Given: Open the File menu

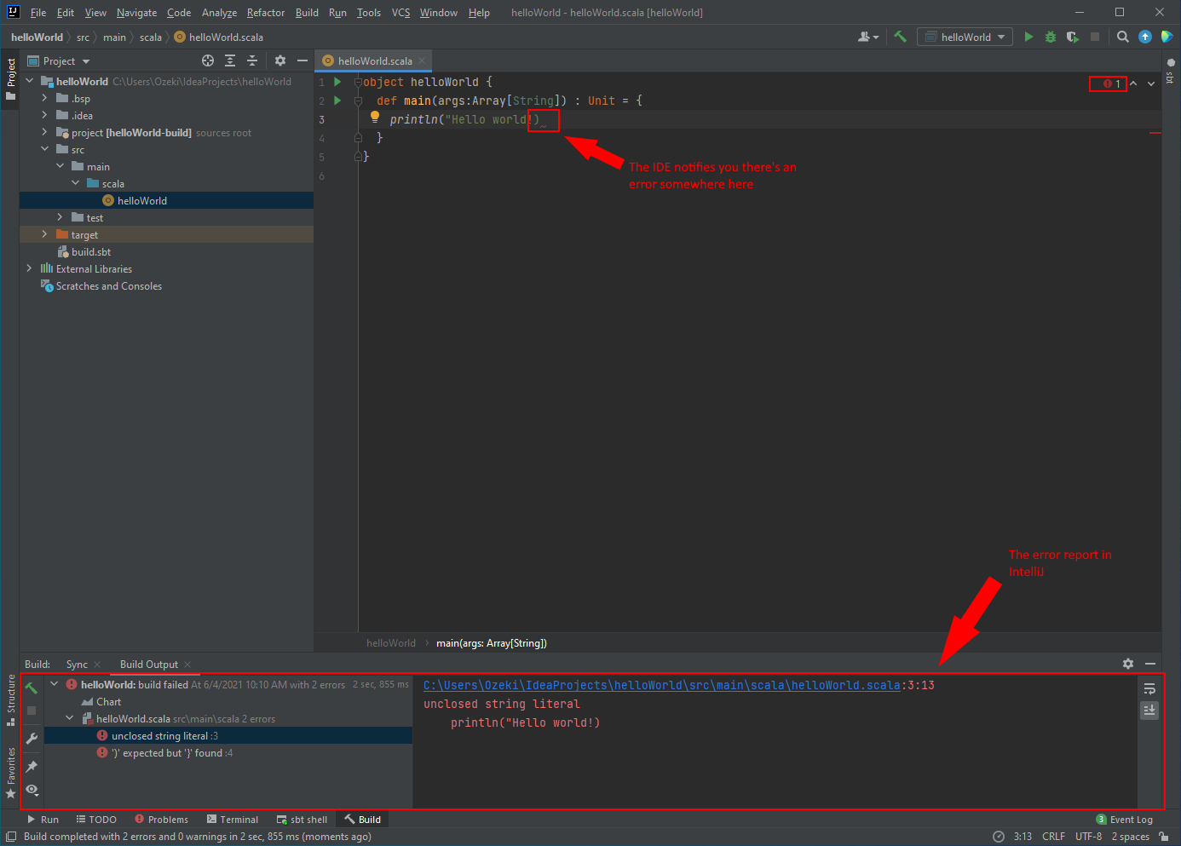Looking at the screenshot, I should click(x=38, y=13).
